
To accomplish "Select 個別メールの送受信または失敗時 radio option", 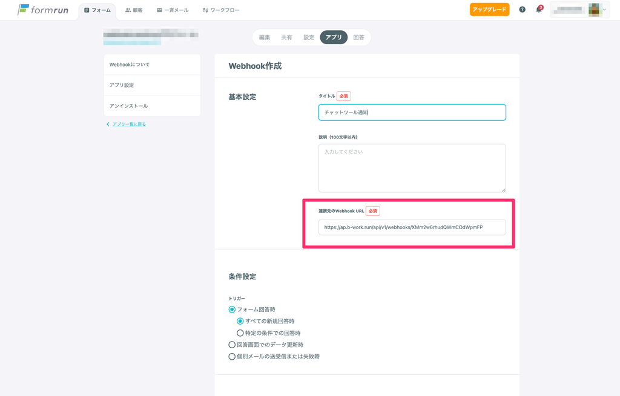I will (232, 357).
